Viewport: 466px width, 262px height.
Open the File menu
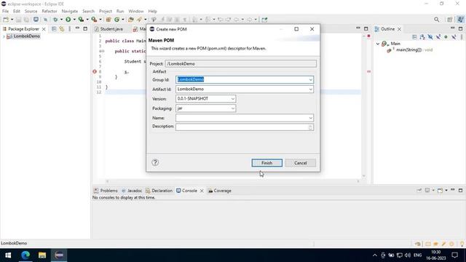tap(5, 11)
